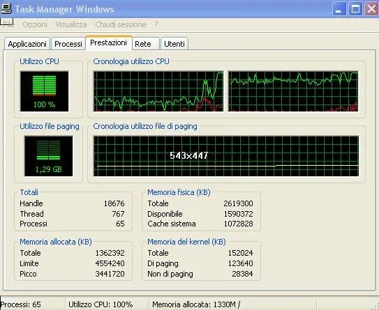Click the Memoria fisica (KB) heading

pos(179,192)
